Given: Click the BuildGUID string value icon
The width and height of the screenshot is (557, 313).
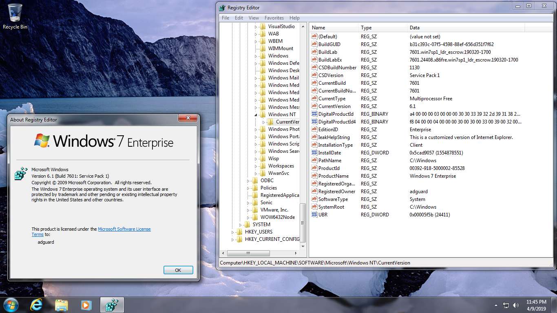Looking at the screenshot, I should [314, 44].
